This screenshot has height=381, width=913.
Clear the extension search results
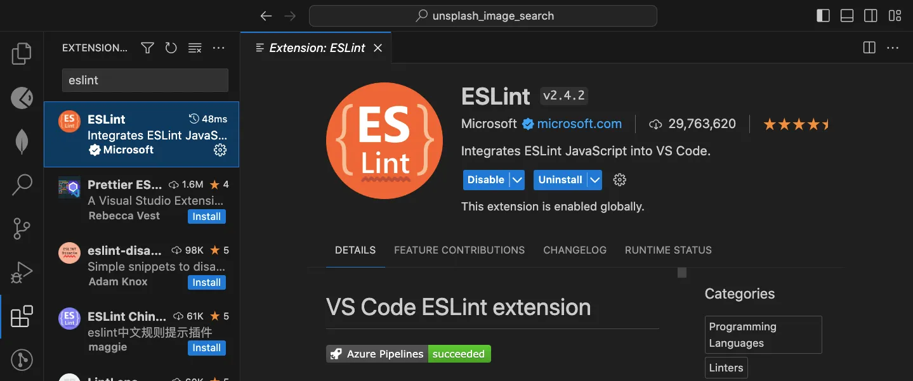pyautogui.click(x=194, y=48)
